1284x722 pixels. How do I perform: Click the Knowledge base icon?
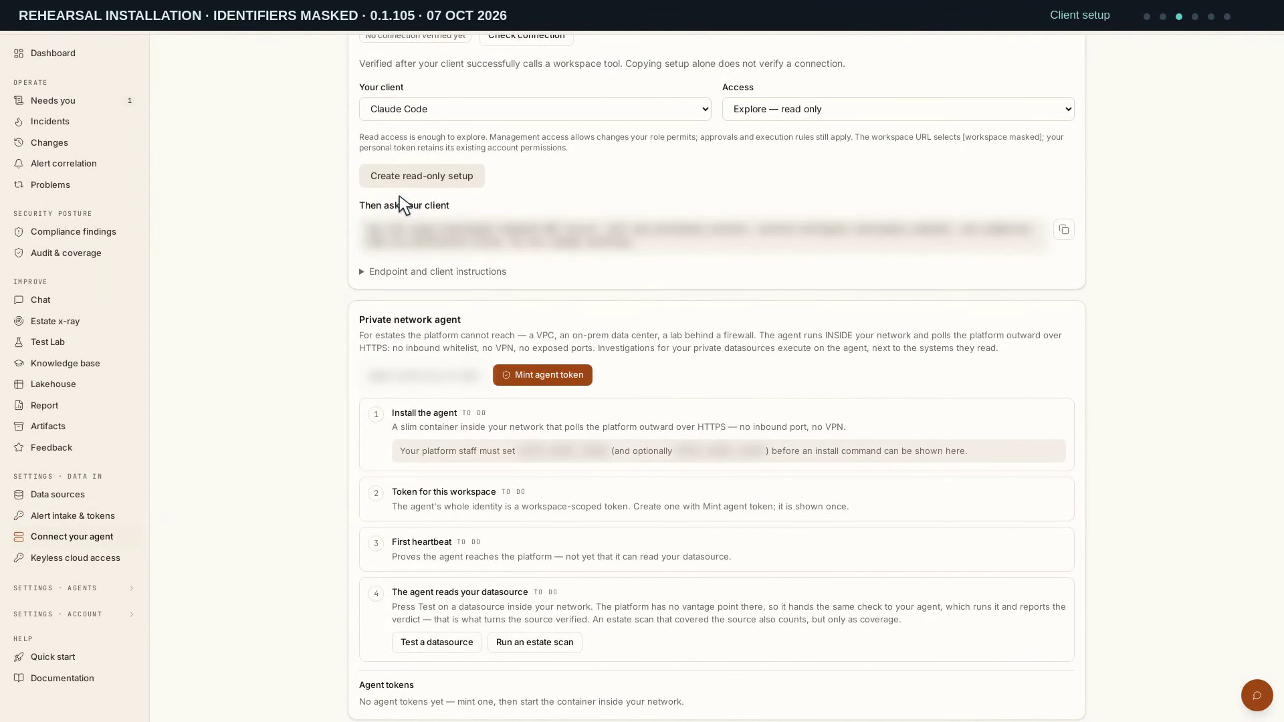click(x=19, y=364)
